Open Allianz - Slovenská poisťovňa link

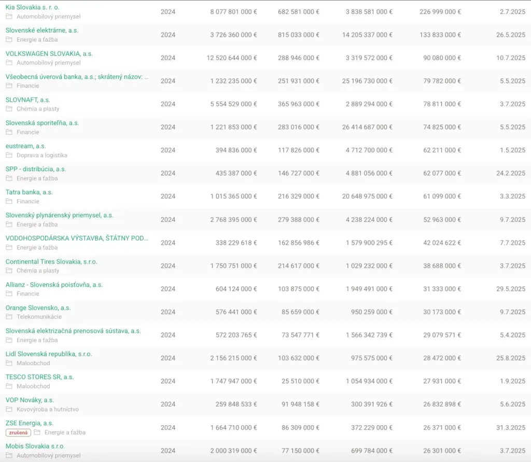[x=54, y=285]
